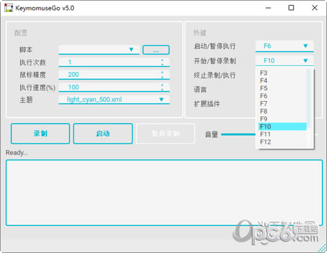
Task: Select F4 in the hotkey list
Action: (283, 80)
